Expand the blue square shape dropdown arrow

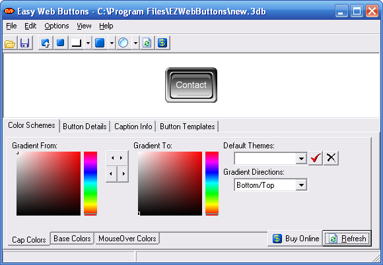tap(112, 43)
